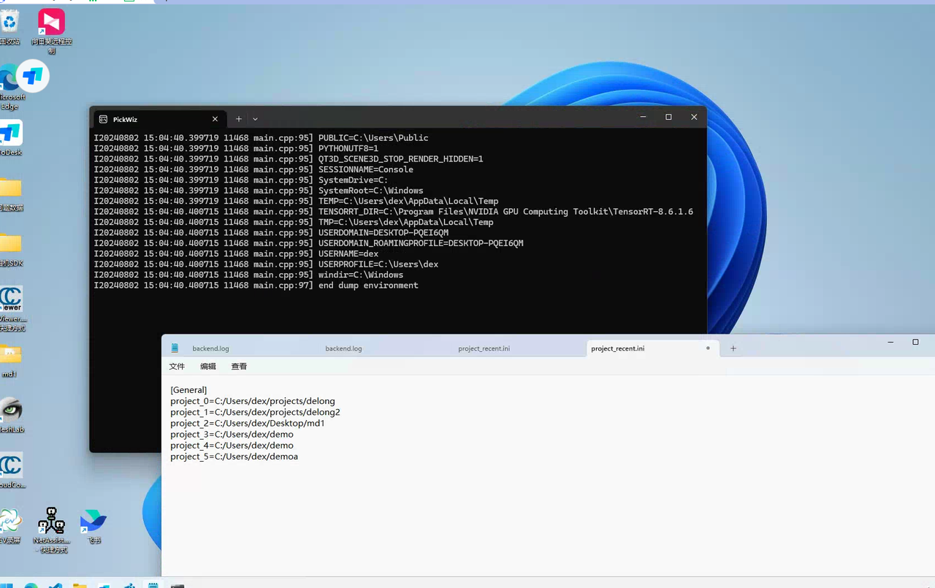Add a new tab in Notepad
935x588 pixels.
point(733,348)
